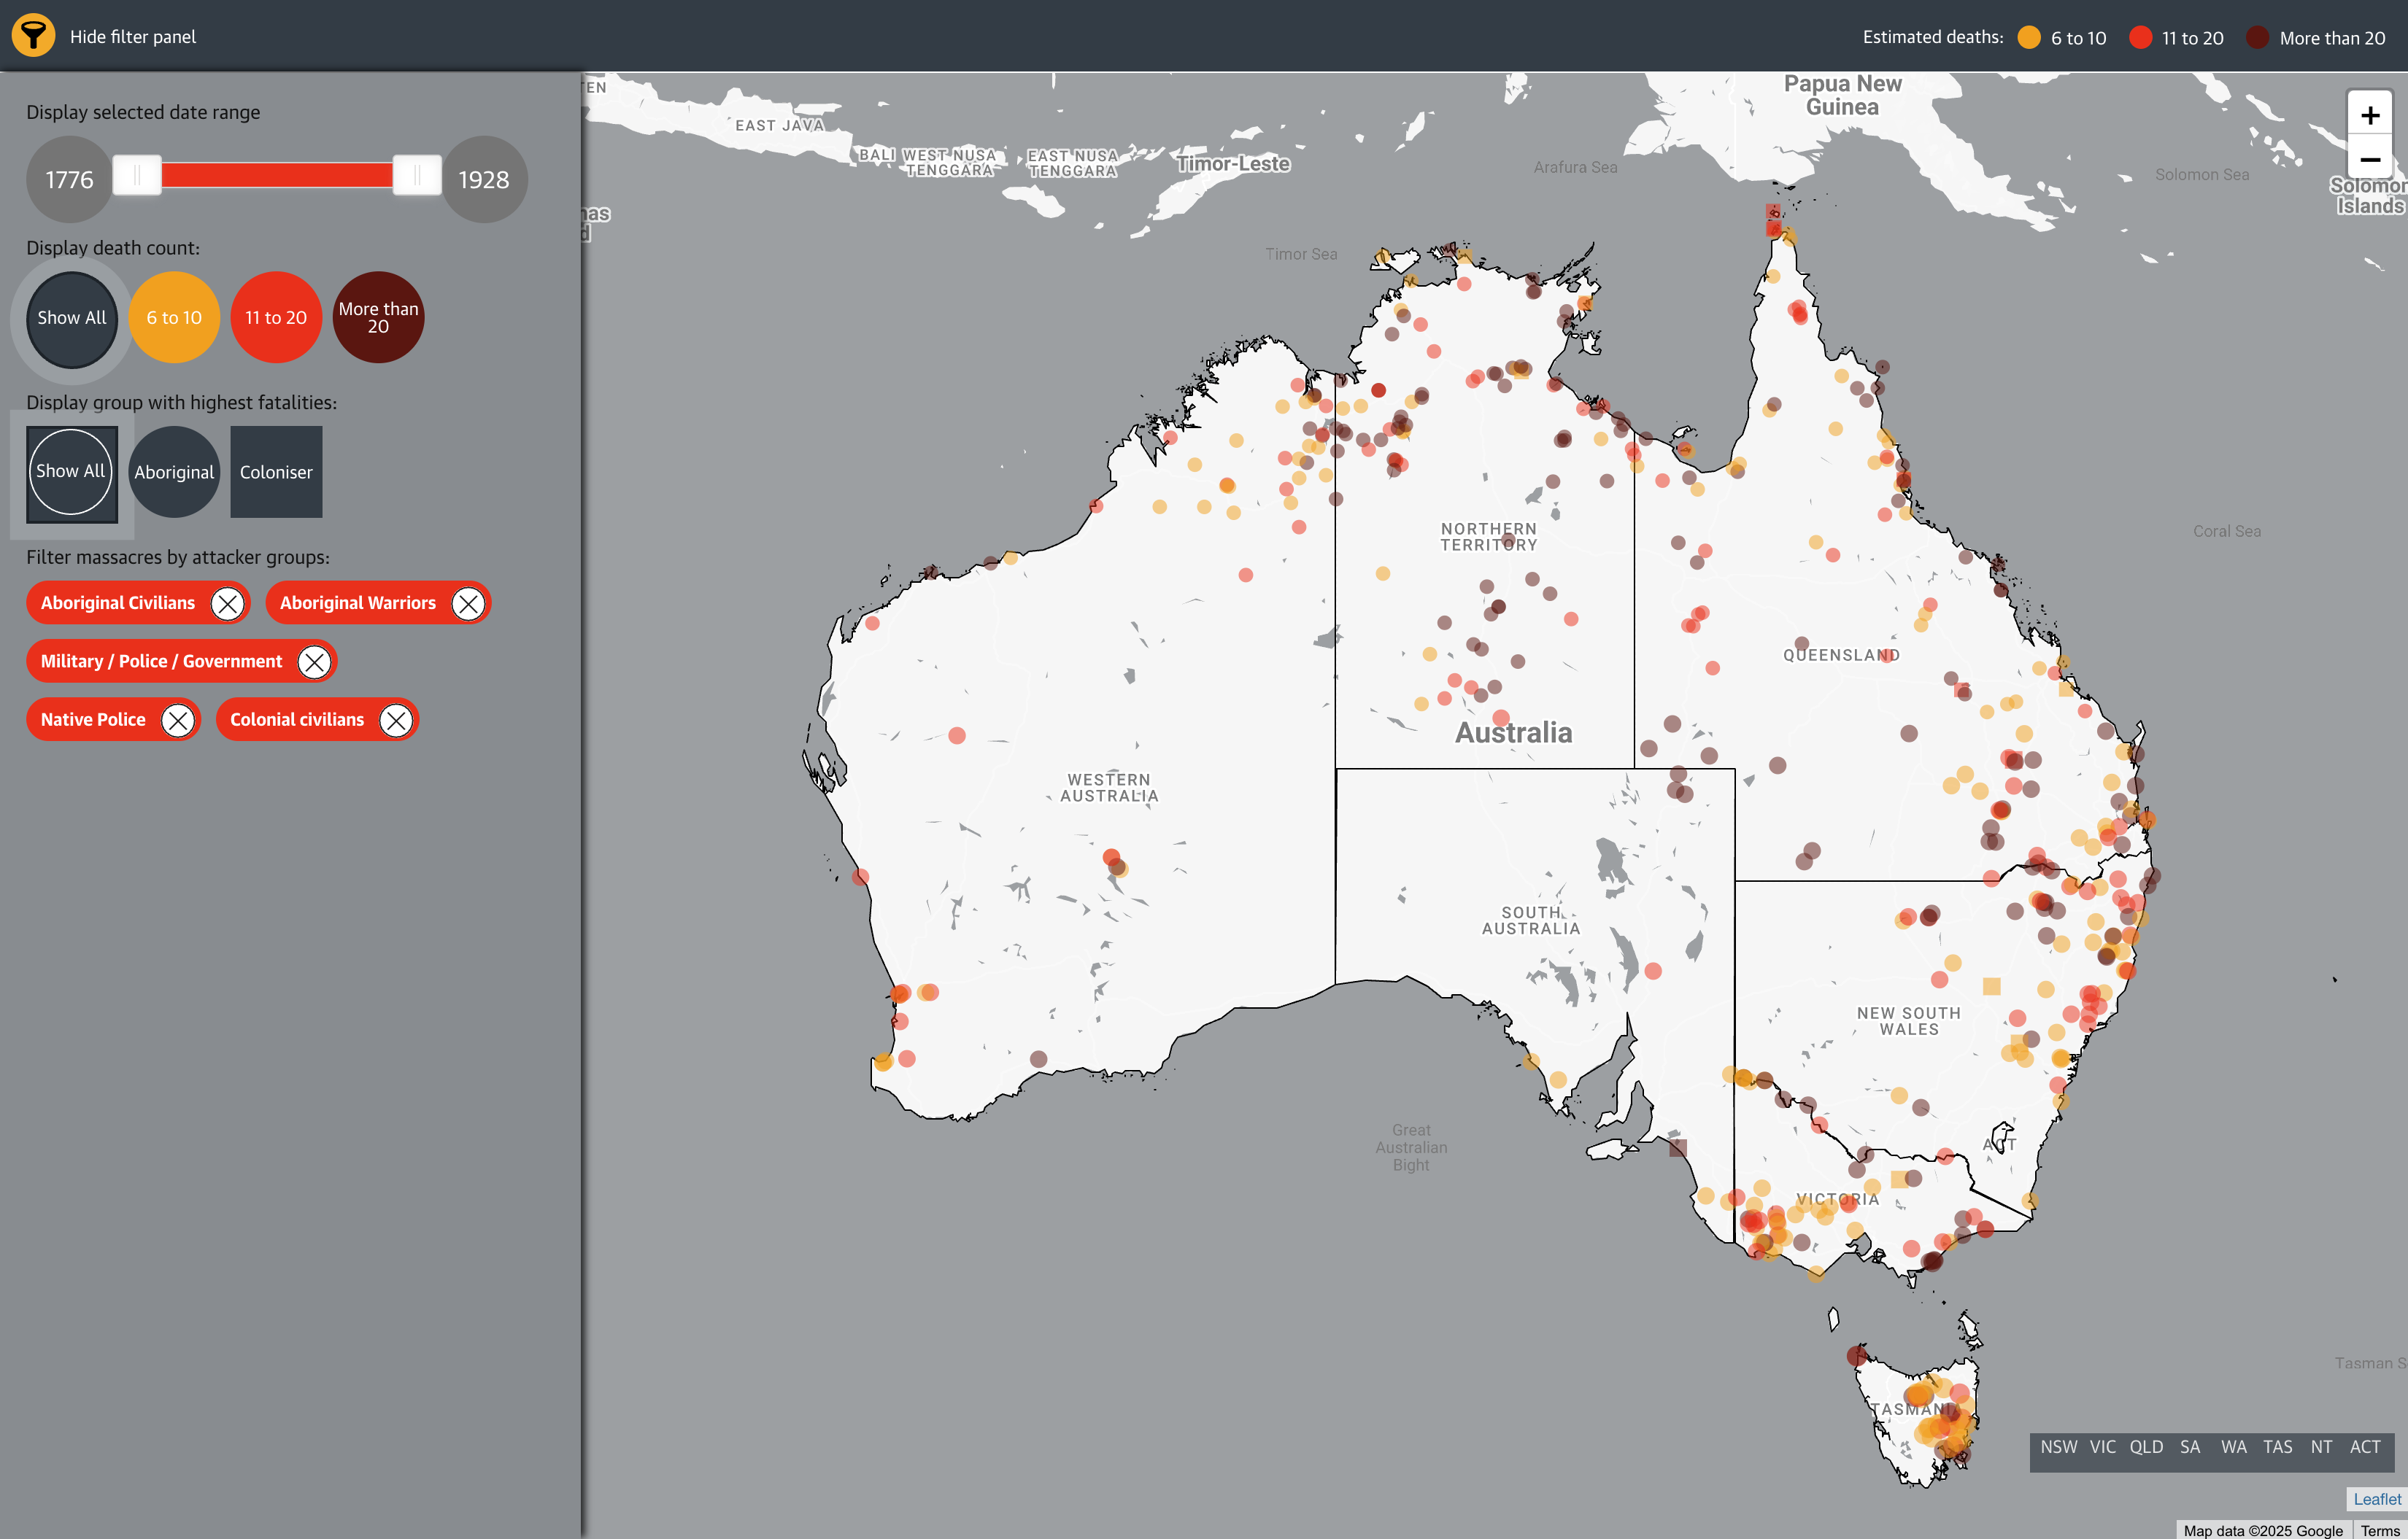Jump to the NSW map view

[x=2061, y=1446]
